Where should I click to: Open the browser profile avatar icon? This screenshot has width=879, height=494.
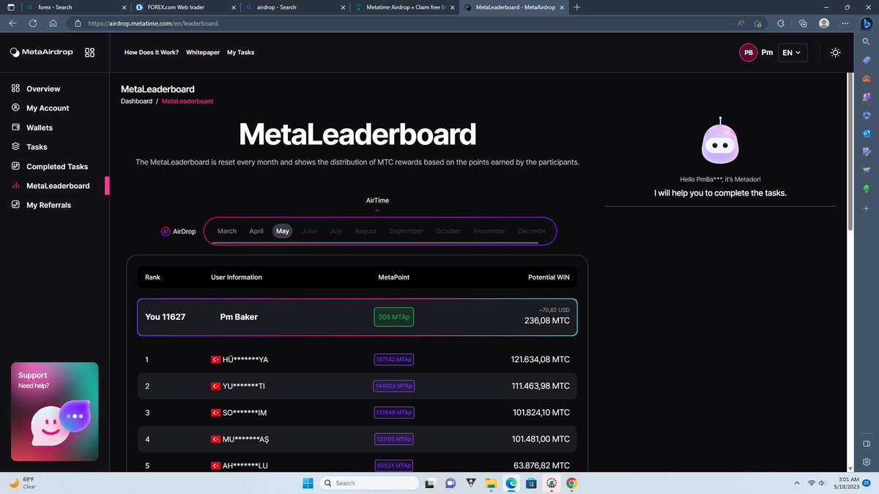824,23
